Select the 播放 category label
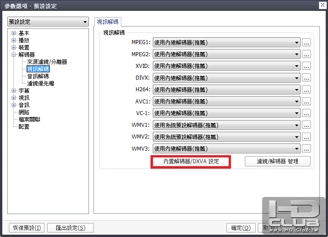 pyautogui.click(x=24, y=40)
